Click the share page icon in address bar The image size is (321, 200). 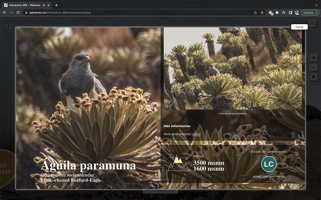click(x=255, y=13)
